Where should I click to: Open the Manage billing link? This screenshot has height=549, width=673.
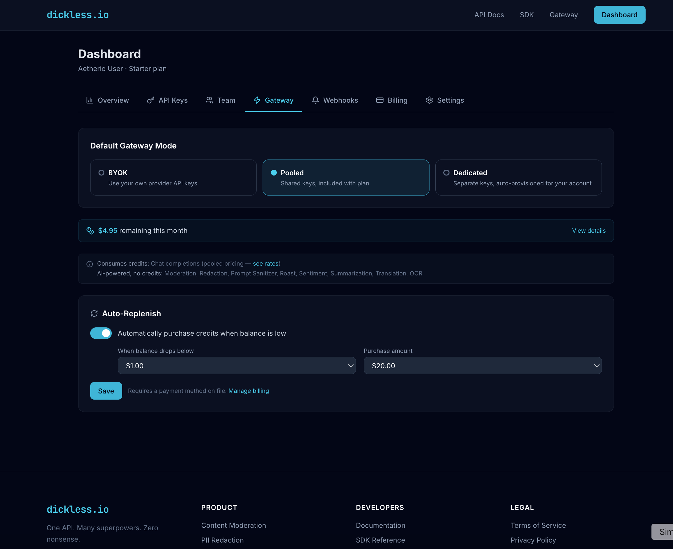tap(249, 391)
